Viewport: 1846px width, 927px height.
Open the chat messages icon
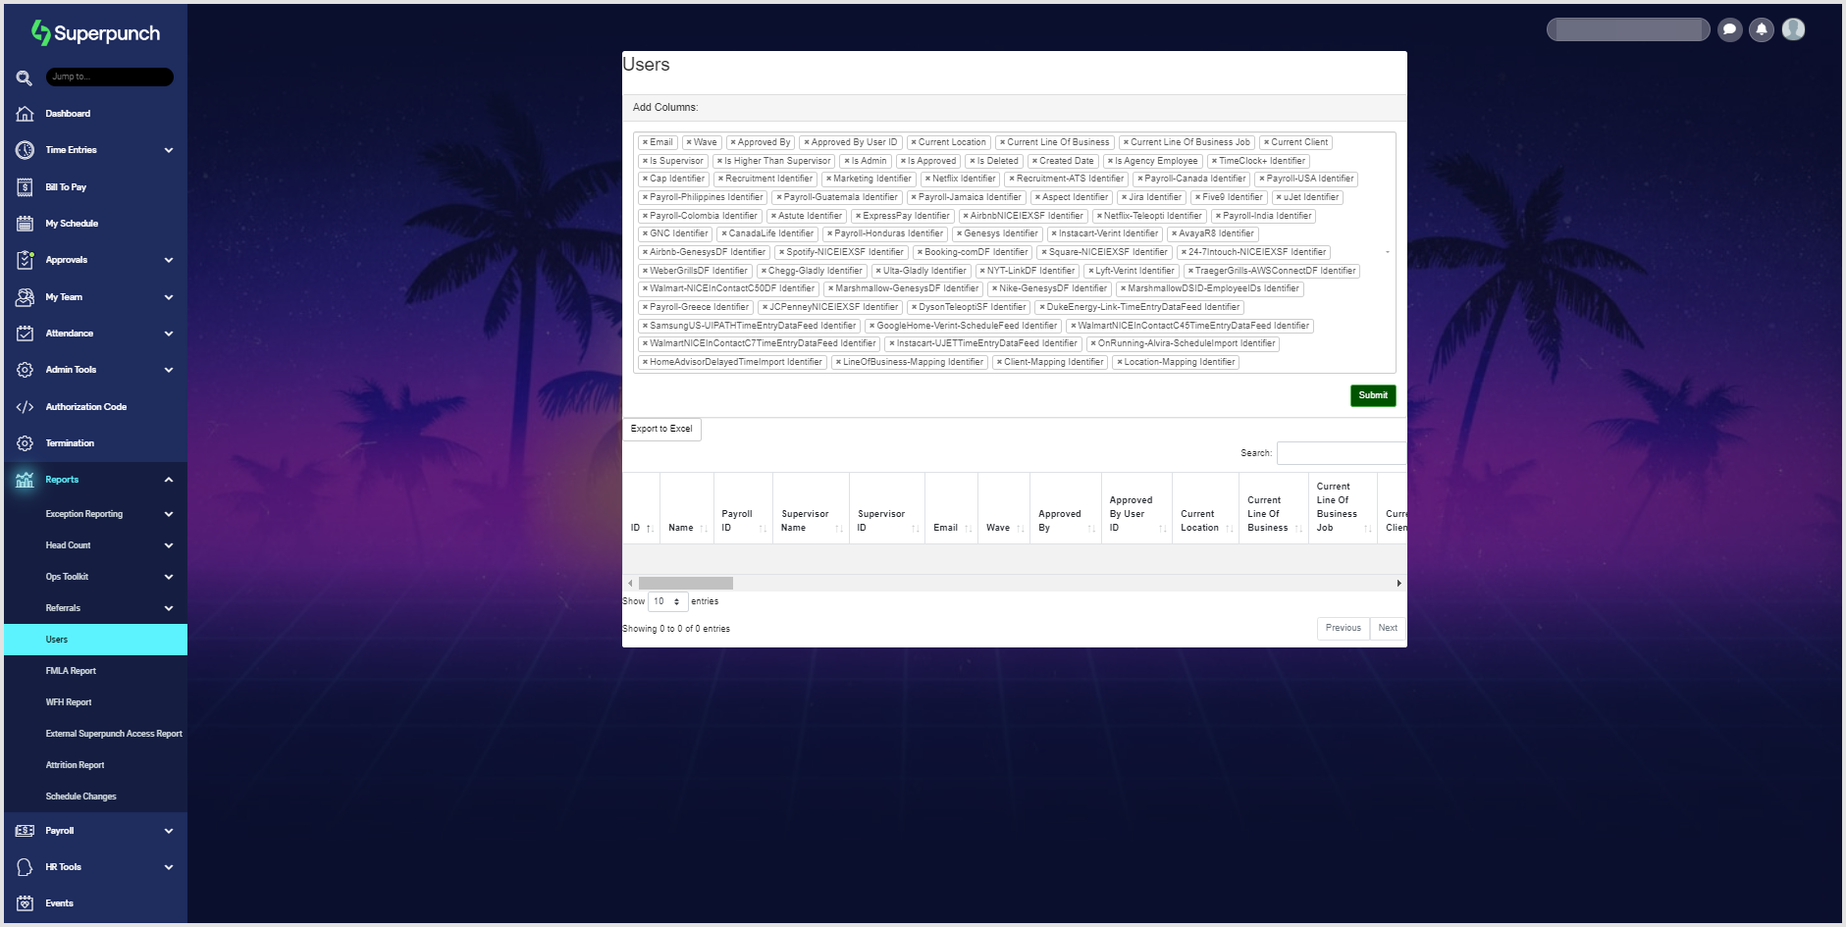point(1729,30)
